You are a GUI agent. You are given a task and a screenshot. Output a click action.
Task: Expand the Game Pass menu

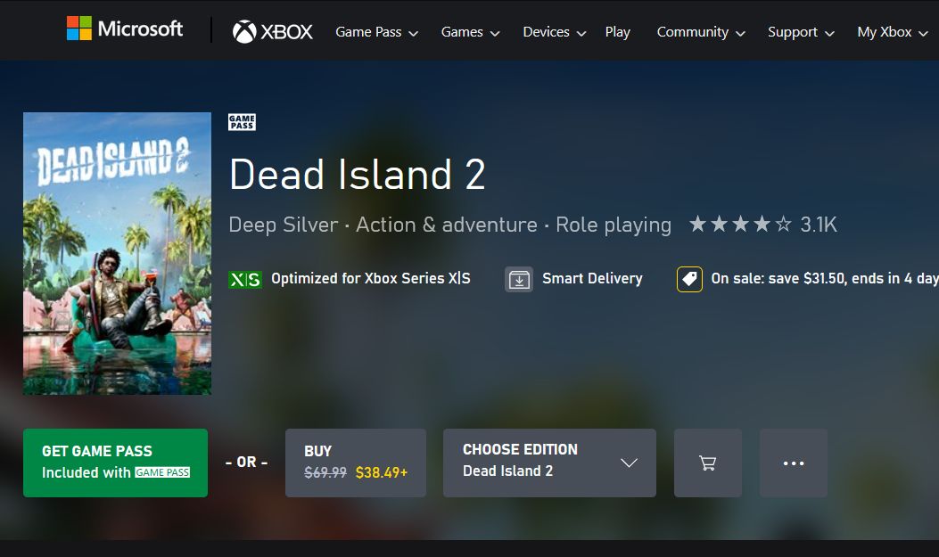pos(376,32)
